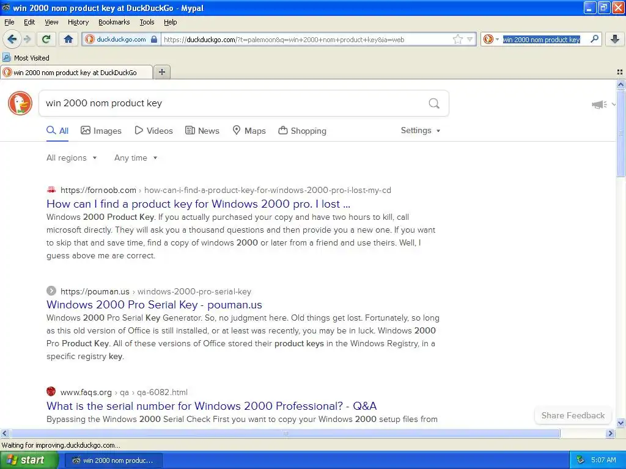Switch to the News results tab
The image size is (626, 469).
point(202,131)
